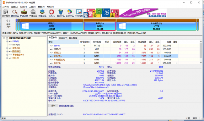Select the 分区(5) row in the partition table
The width and height of the screenshot is (204, 121).
pos(113,63)
